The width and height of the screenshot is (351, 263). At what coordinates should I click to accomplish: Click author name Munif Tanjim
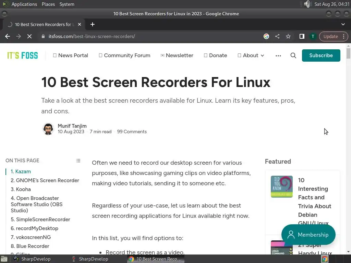click(72, 126)
